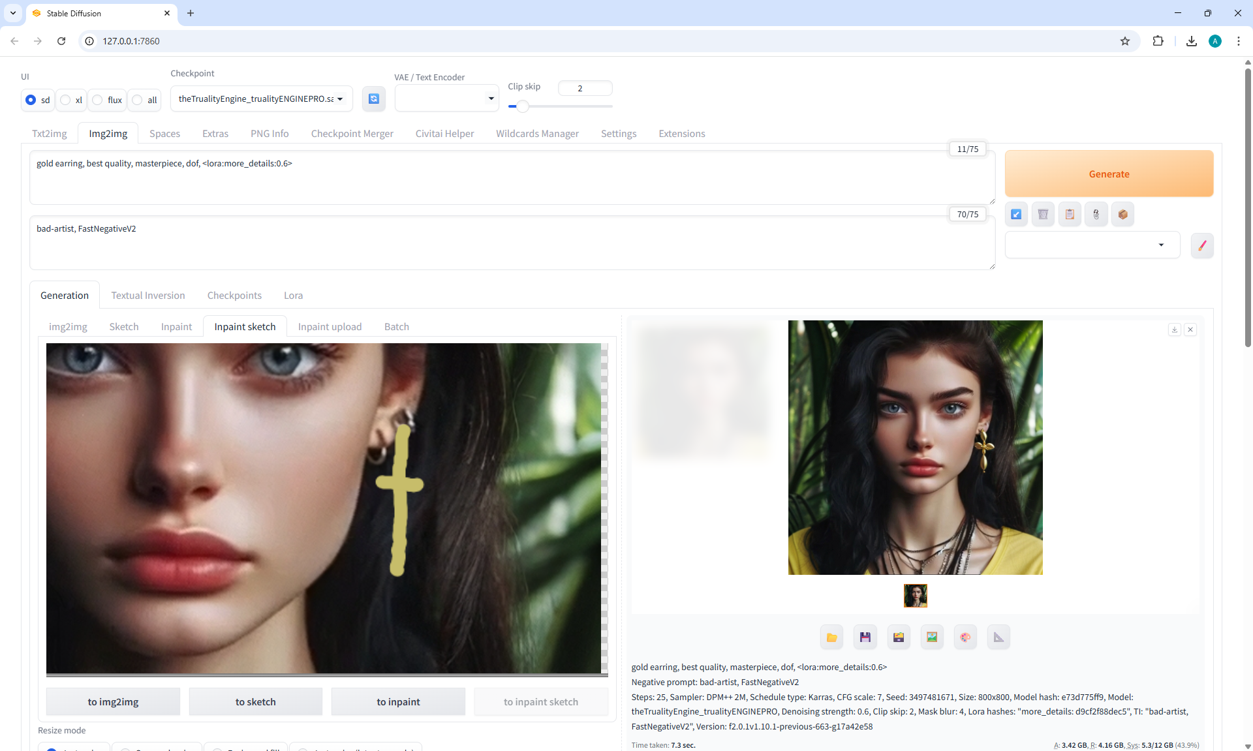Click the blue arrow read-parameters icon
1253x751 pixels.
tap(1016, 214)
